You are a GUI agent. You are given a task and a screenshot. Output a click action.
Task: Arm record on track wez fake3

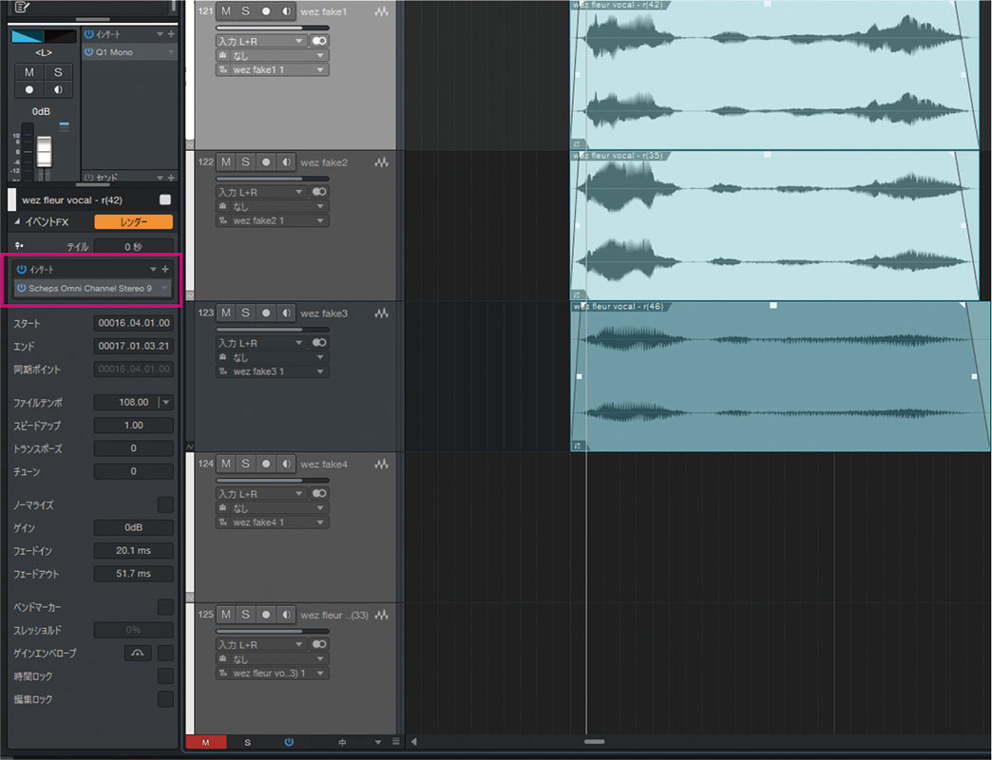(266, 313)
